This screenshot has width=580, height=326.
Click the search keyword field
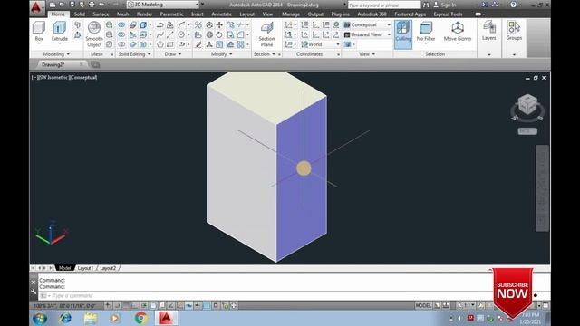click(x=383, y=5)
